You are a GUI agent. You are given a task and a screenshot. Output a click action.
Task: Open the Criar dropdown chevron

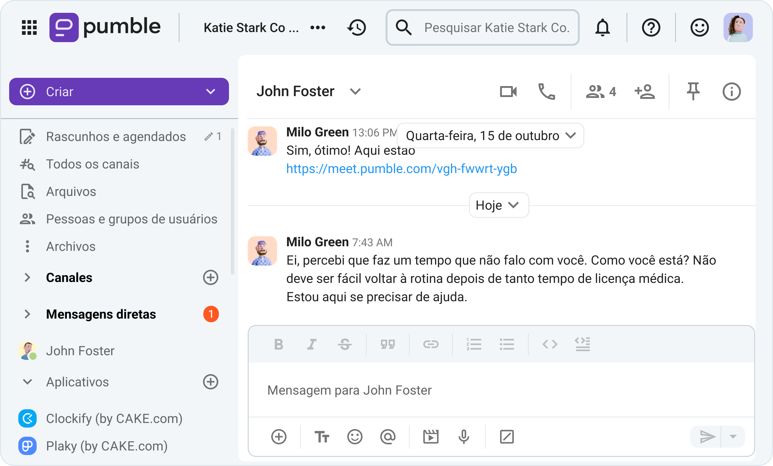pyautogui.click(x=211, y=91)
